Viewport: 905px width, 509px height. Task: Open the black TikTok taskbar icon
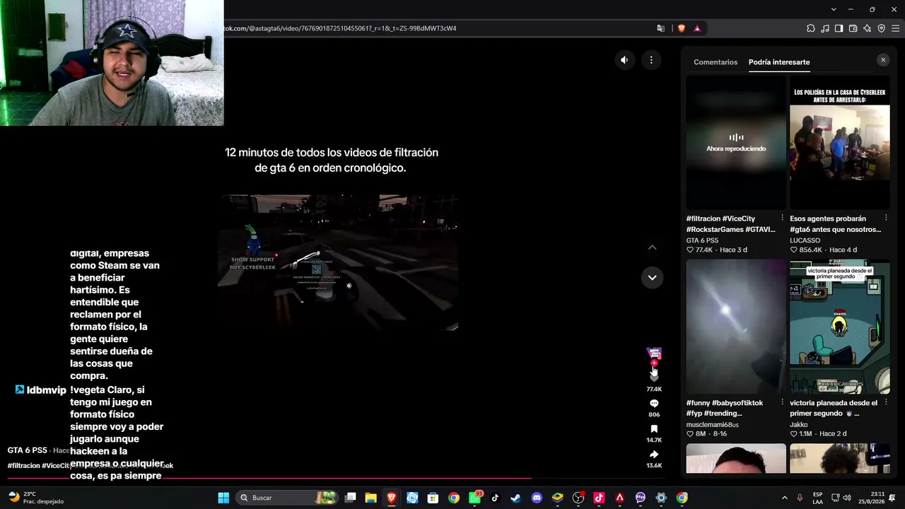pos(495,498)
